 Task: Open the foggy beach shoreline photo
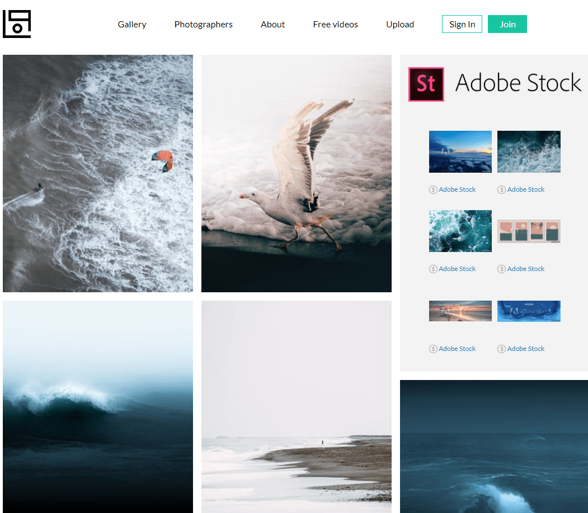tap(296, 406)
